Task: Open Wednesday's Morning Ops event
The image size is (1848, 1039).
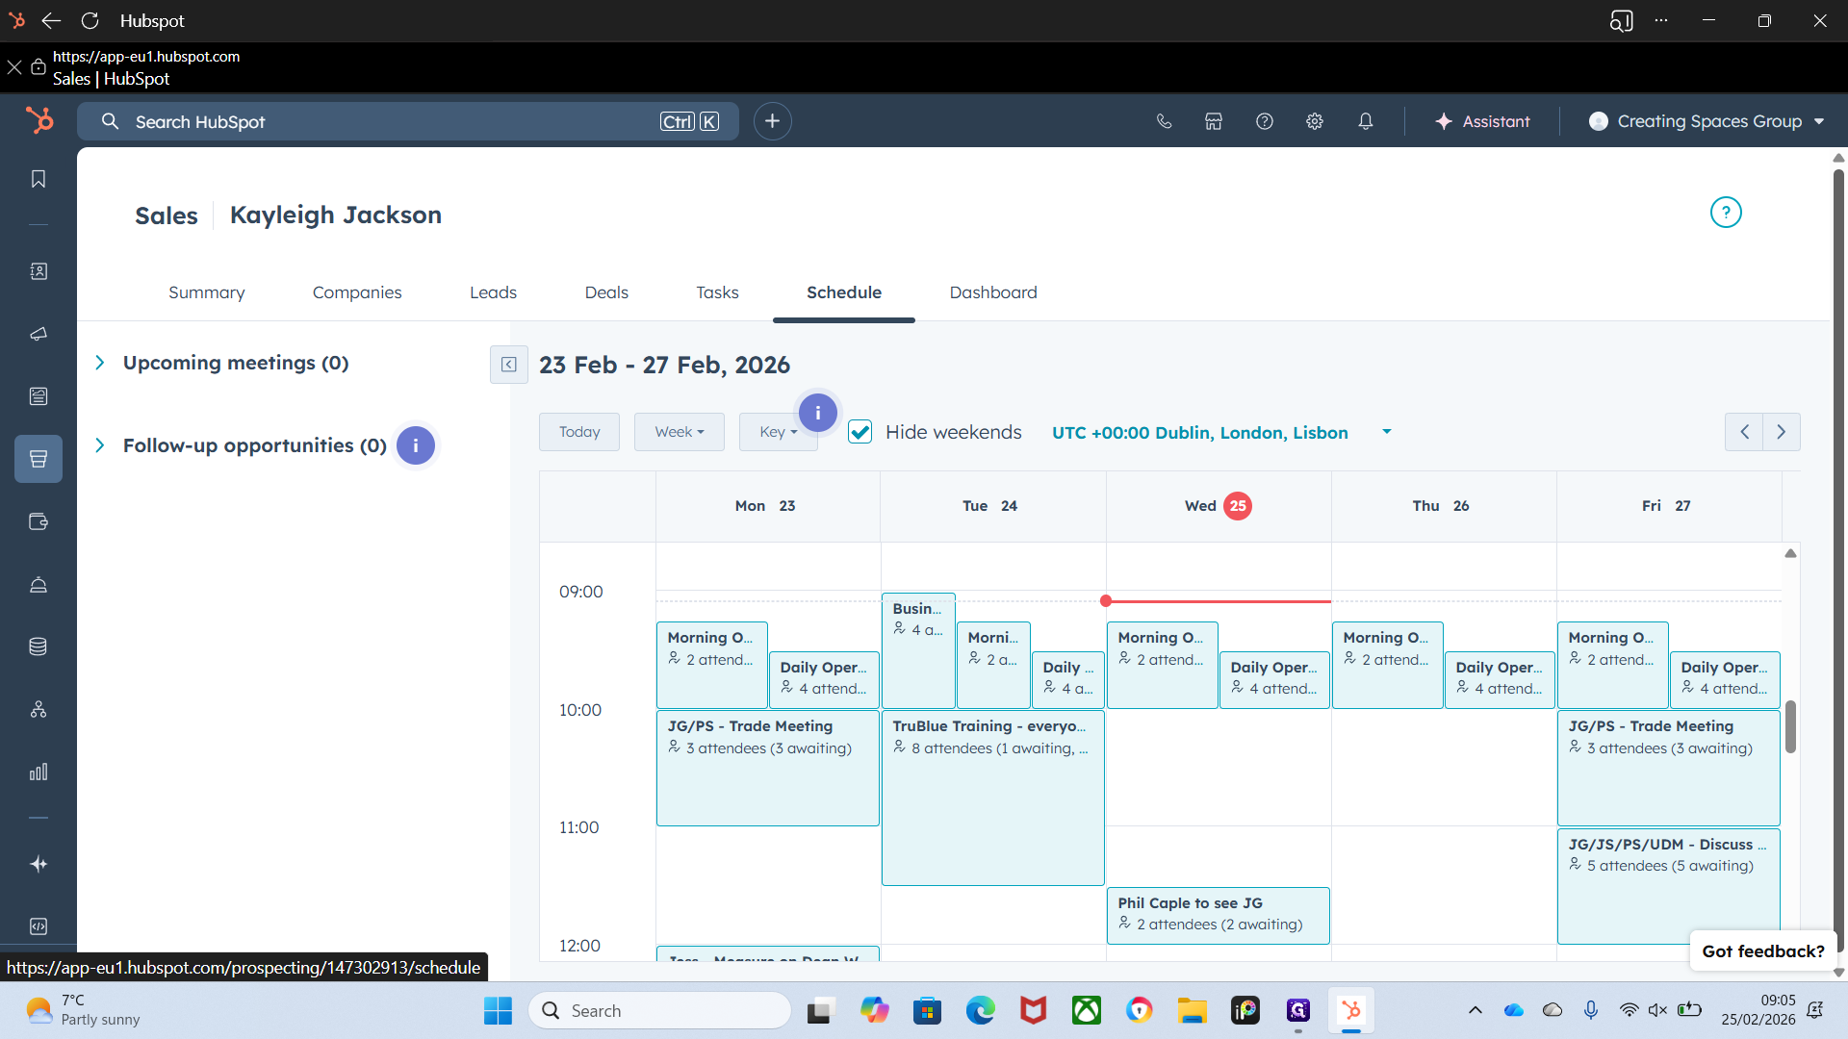Action: [x=1163, y=665]
